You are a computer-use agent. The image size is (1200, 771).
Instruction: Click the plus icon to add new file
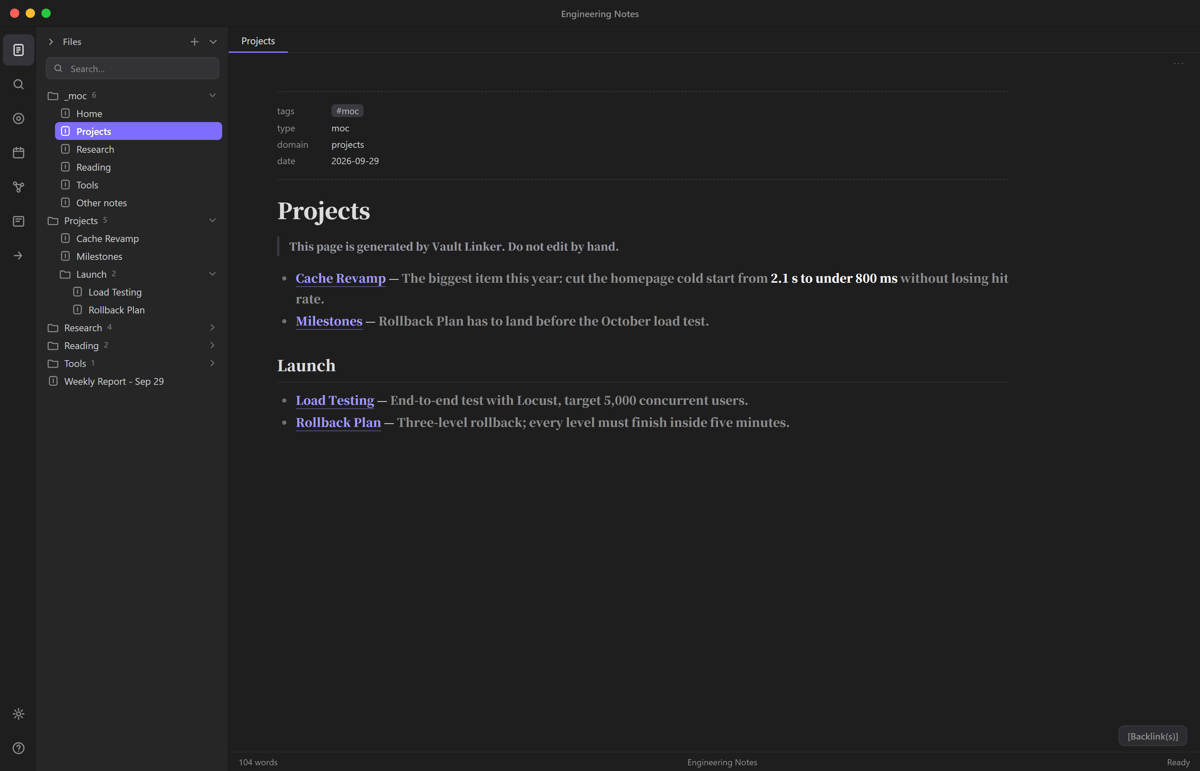click(x=194, y=41)
